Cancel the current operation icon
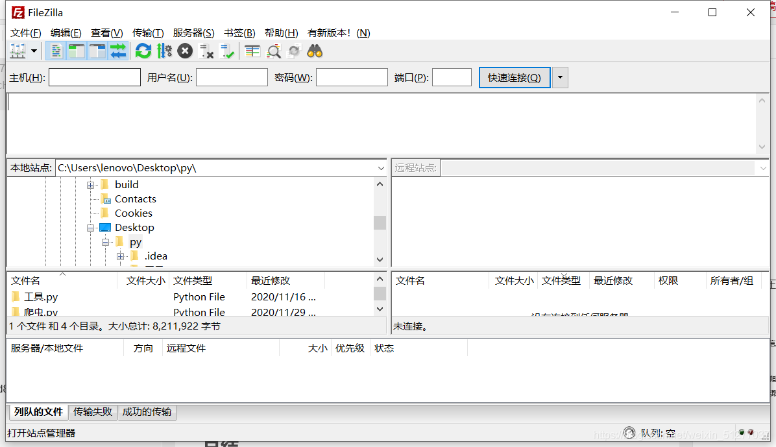 tap(185, 51)
